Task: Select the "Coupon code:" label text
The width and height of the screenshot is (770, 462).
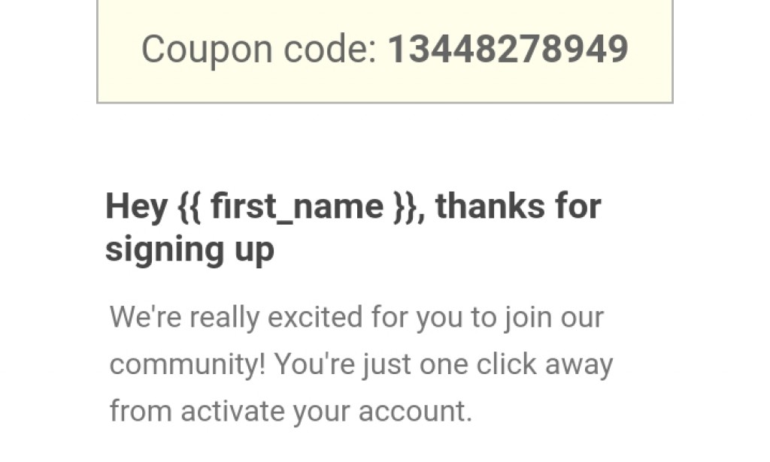Action: click(x=259, y=50)
